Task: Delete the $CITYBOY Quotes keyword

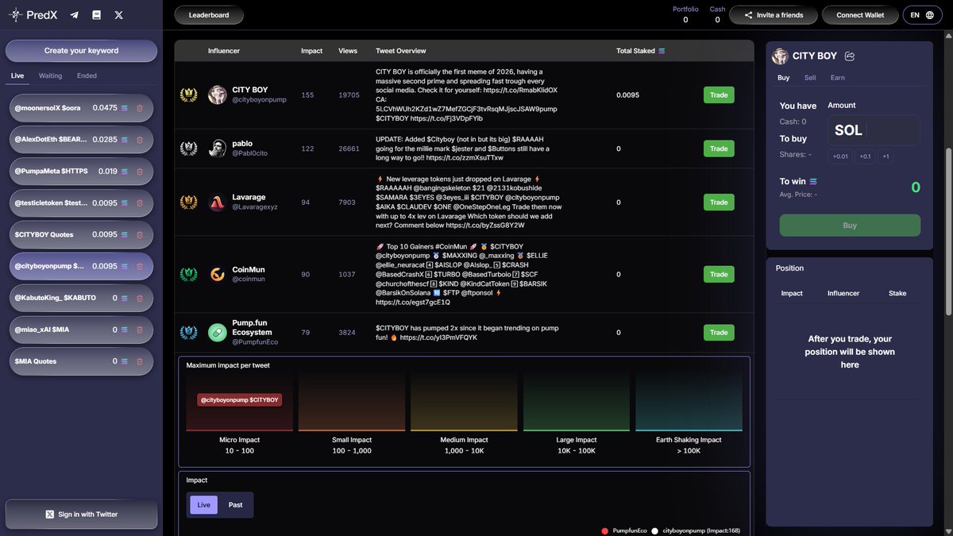Action: click(140, 234)
